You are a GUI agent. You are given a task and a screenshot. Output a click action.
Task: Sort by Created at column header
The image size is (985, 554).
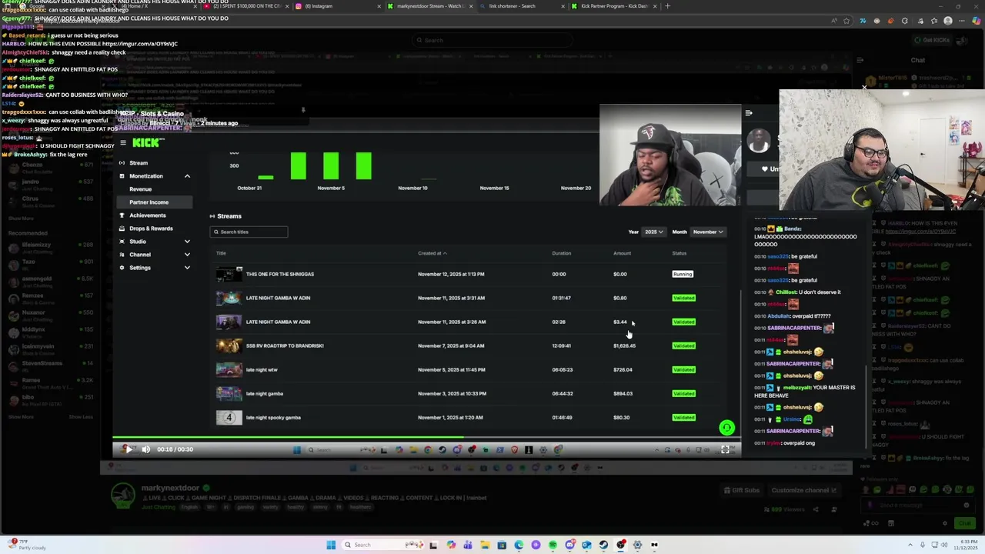tap(432, 253)
